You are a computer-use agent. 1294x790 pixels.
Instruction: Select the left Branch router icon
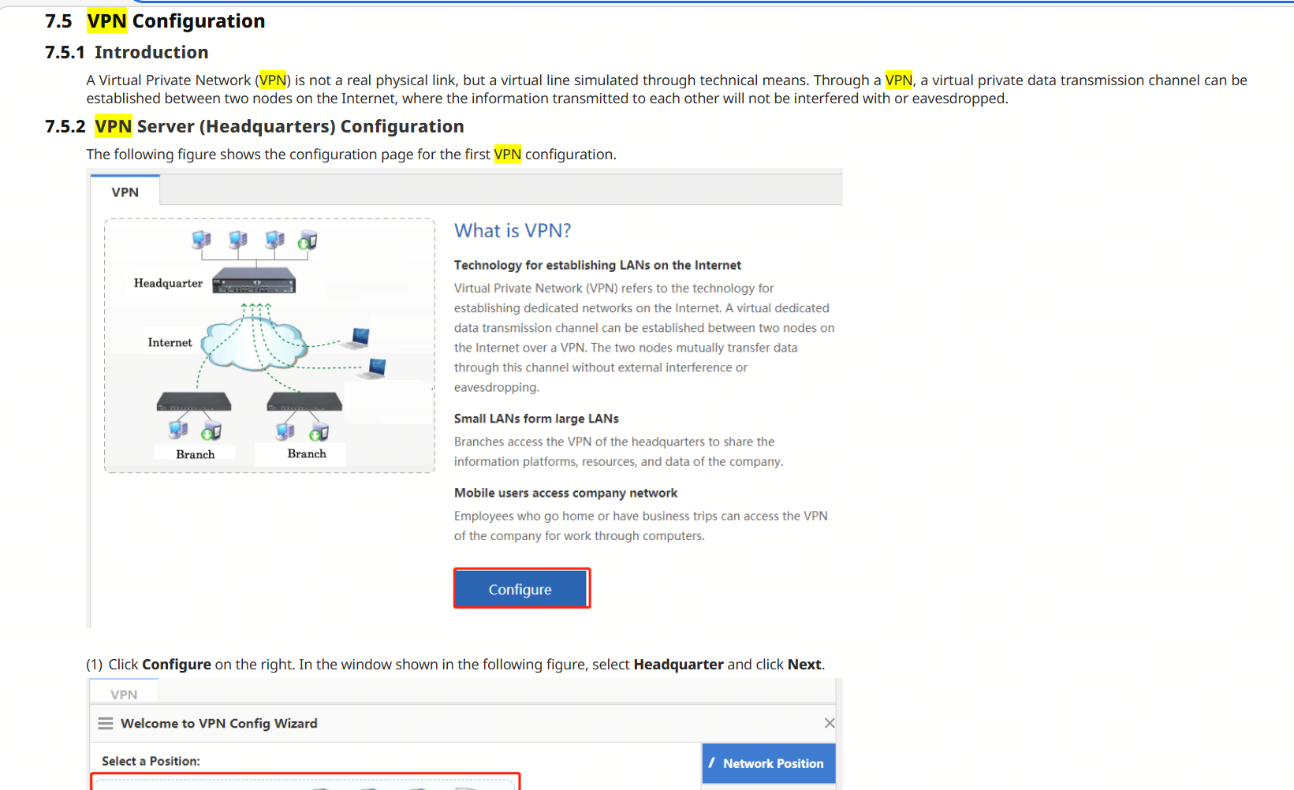pyautogui.click(x=194, y=402)
